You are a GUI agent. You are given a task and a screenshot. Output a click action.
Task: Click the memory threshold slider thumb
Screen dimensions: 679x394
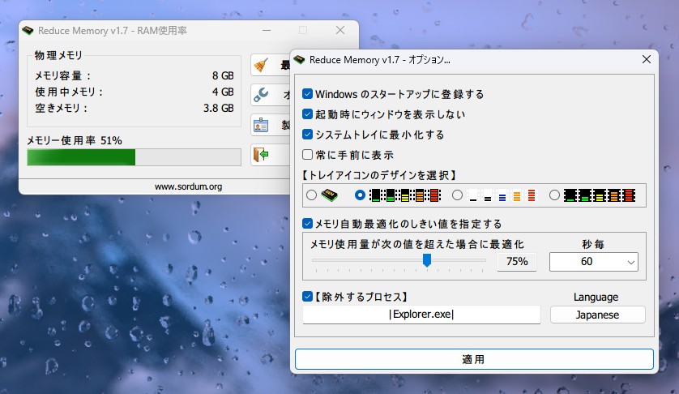tap(427, 260)
